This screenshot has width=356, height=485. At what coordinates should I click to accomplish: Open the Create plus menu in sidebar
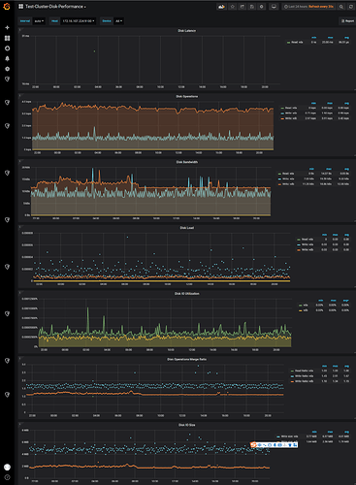[7, 28]
